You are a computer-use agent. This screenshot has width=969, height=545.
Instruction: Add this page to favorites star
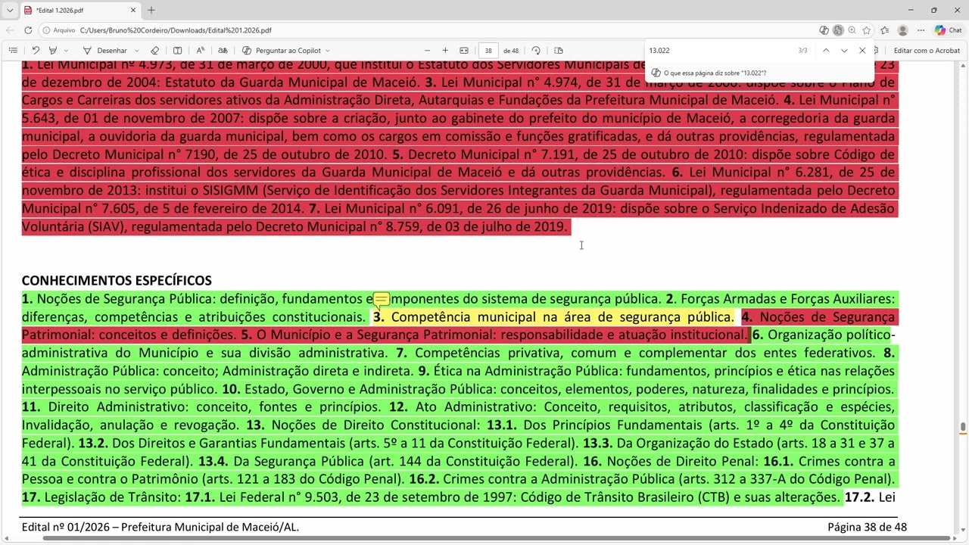click(867, 30)
